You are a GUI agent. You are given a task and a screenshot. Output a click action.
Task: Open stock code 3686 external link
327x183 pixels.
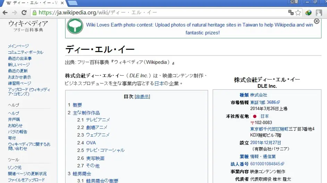273,103
